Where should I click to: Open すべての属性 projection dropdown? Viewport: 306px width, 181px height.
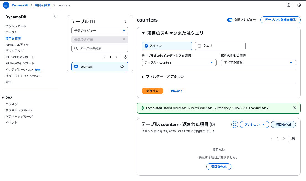pyautogui.click(x=258, y=62)
